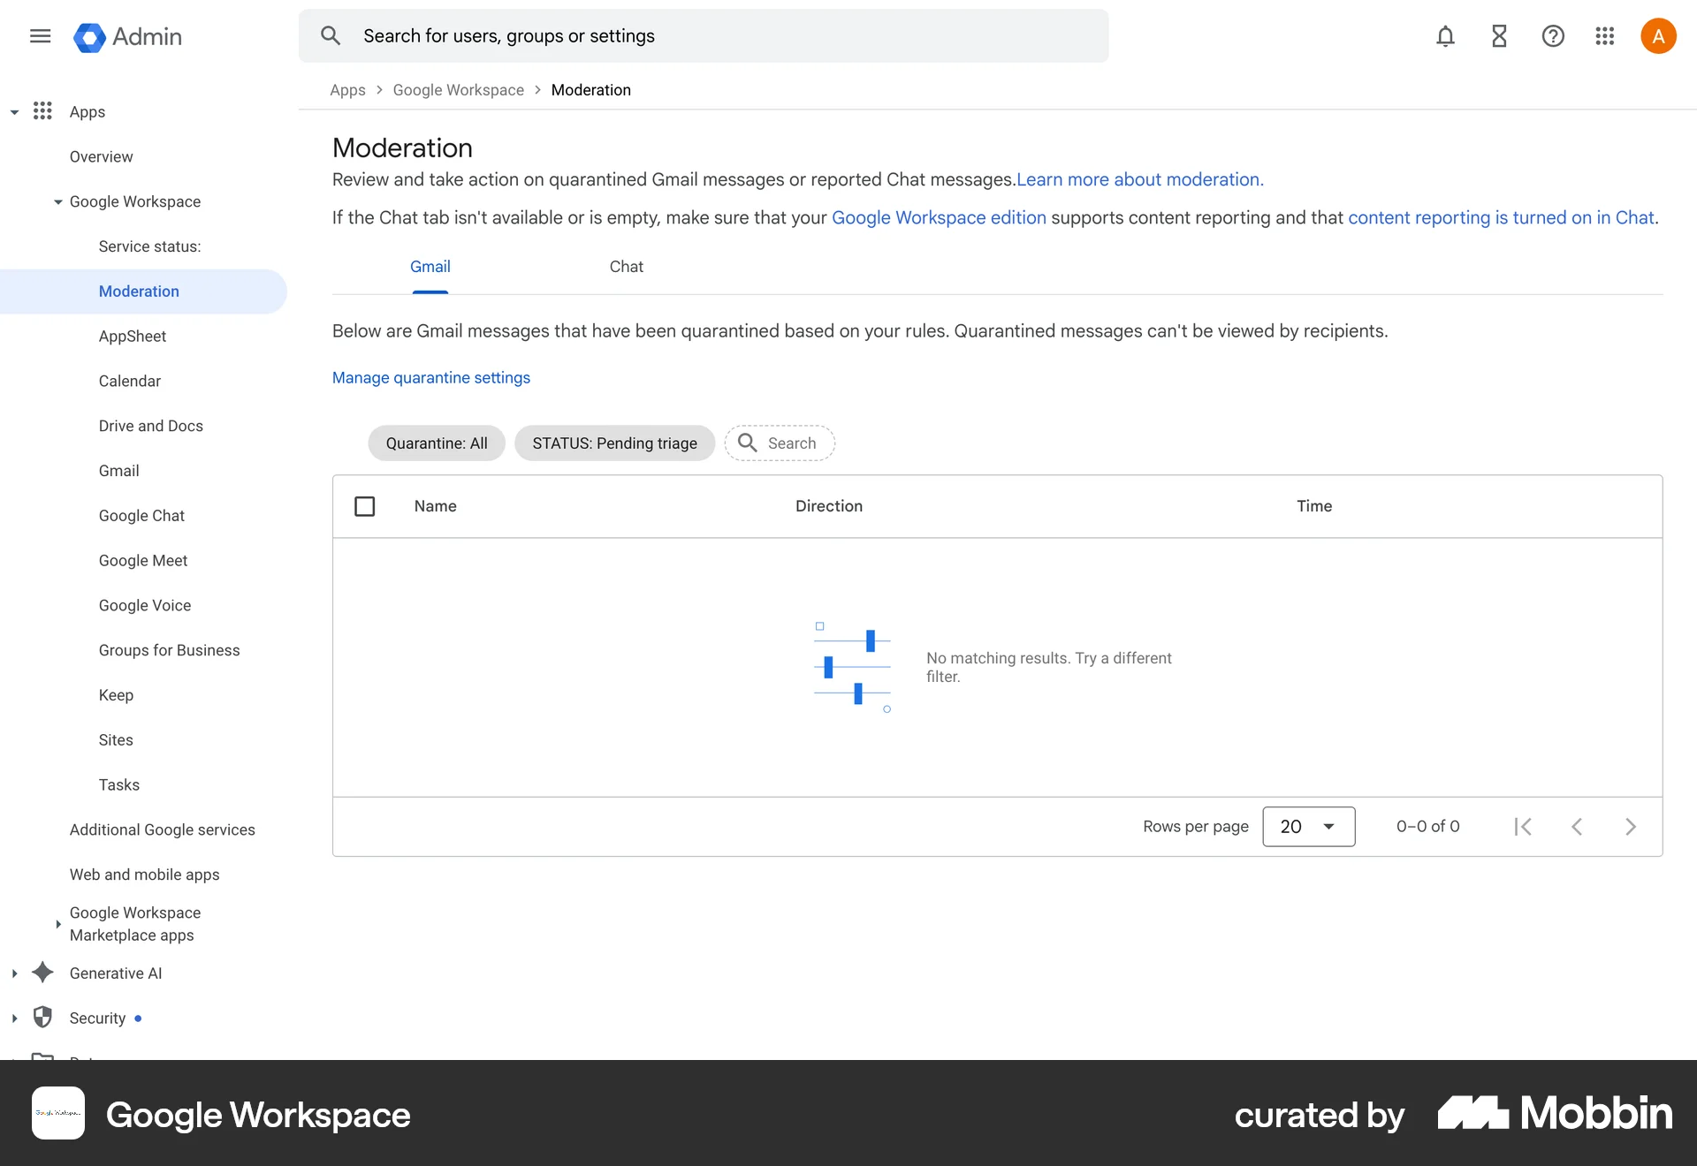The image size is (1697, 1166).
Task: Click the content reporting is turned on link
Action: pyautogui.click(x=1500, y=217)
